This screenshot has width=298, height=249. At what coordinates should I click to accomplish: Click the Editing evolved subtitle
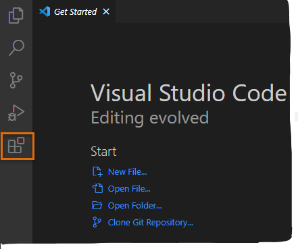[x=150, y=118]
